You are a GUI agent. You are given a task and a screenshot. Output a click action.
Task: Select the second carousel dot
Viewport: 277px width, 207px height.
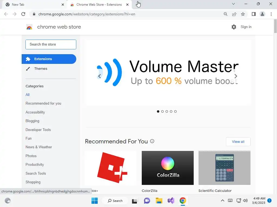point(162,111)
